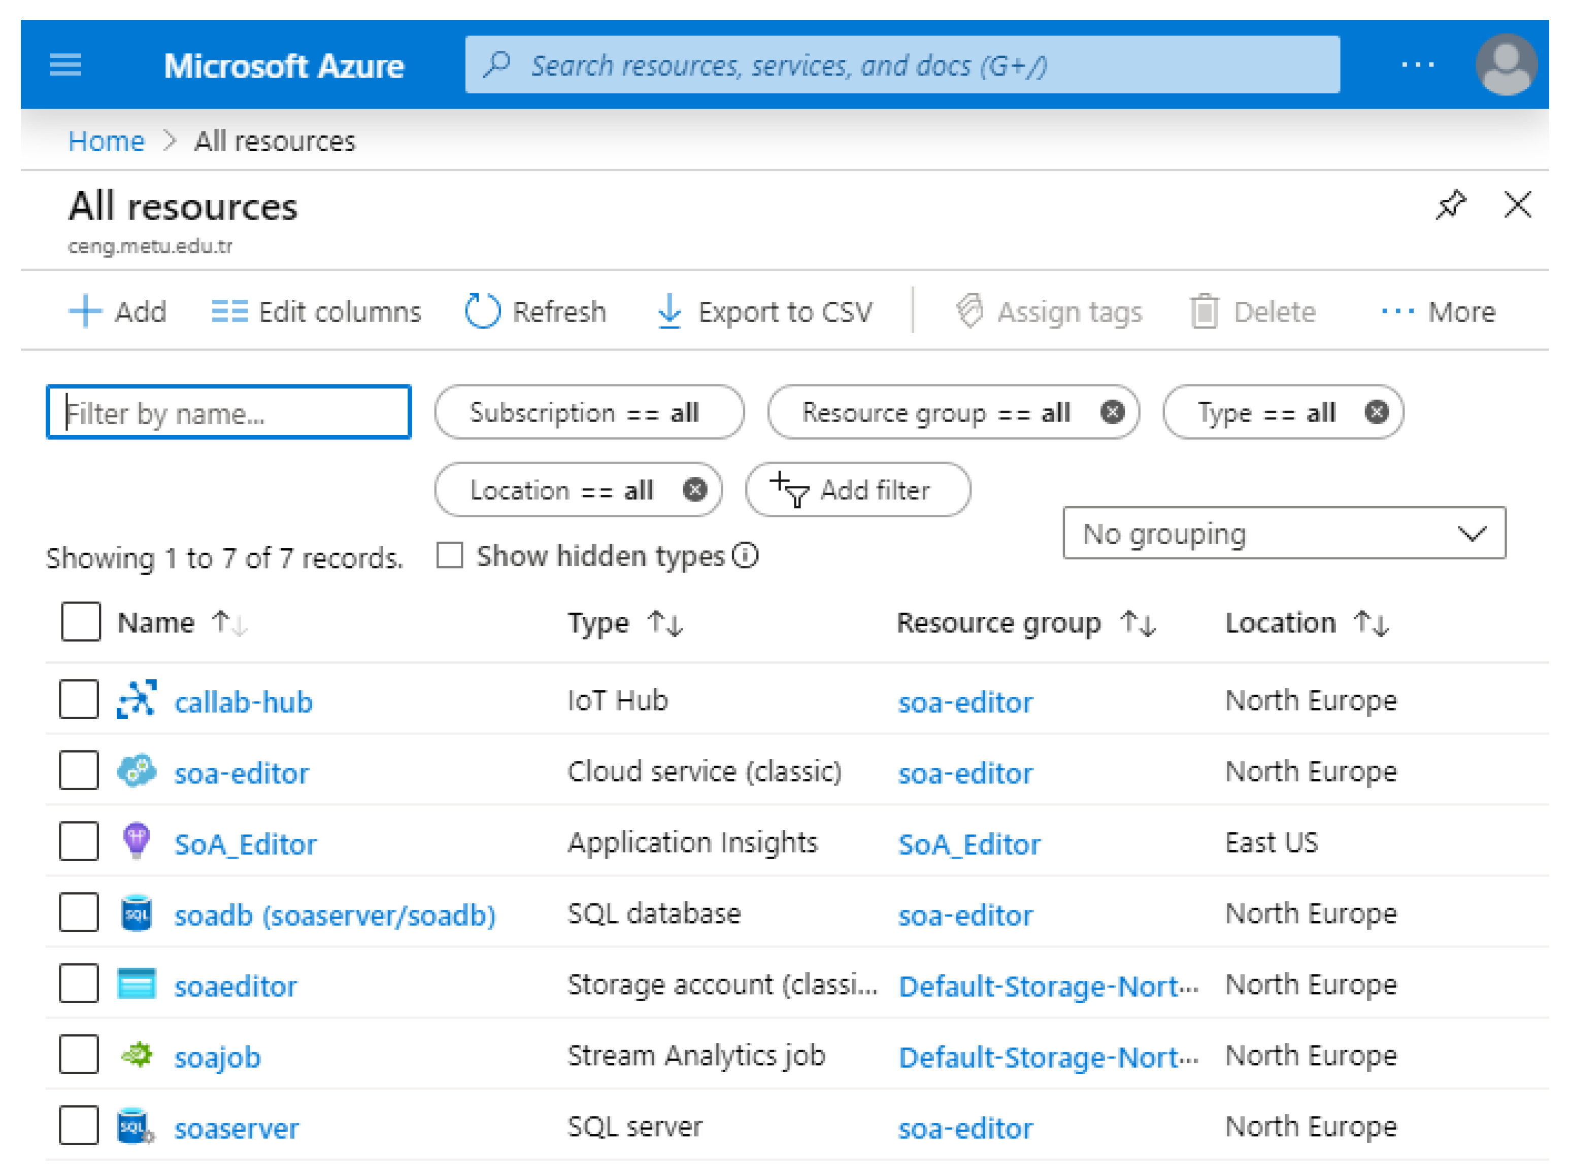Click the soa-editor cloud service icon

[137, 770]
